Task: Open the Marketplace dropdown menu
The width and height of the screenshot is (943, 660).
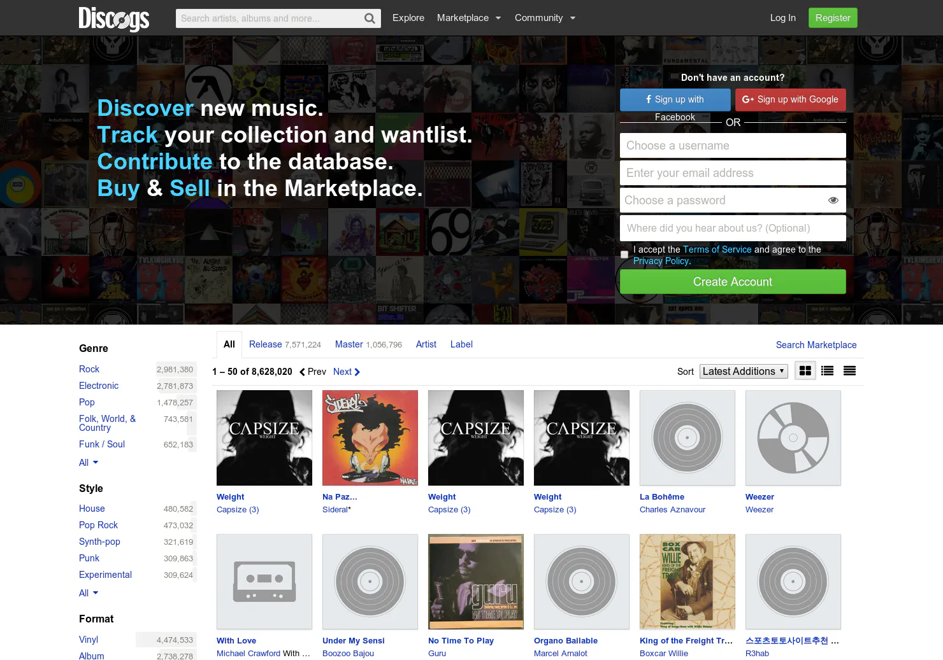Action: [469, 18]
